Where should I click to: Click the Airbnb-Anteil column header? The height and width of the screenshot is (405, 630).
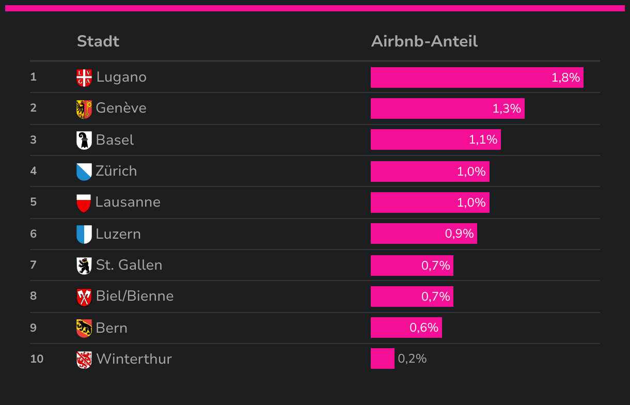(424, 41)
